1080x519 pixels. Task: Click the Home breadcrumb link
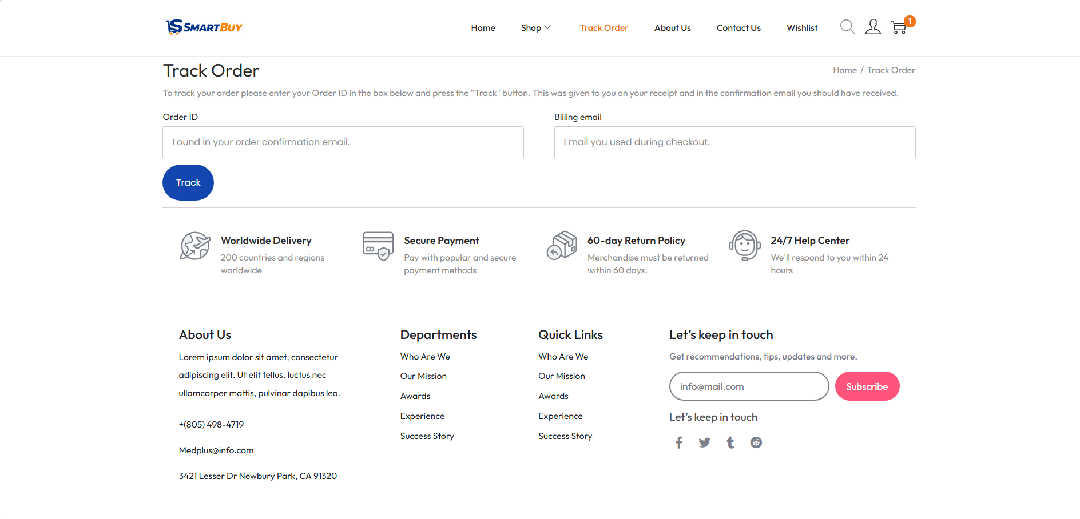pos(844,70)
